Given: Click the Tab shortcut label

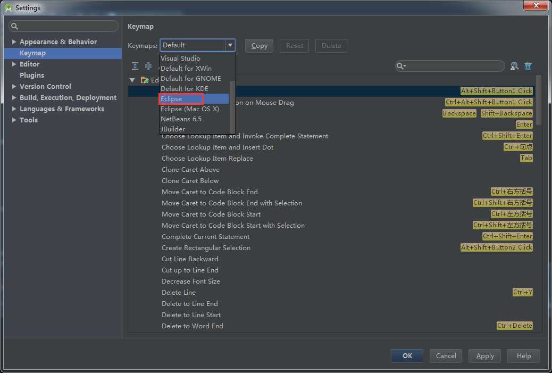Looking at the screenshot, I should 526,158.
